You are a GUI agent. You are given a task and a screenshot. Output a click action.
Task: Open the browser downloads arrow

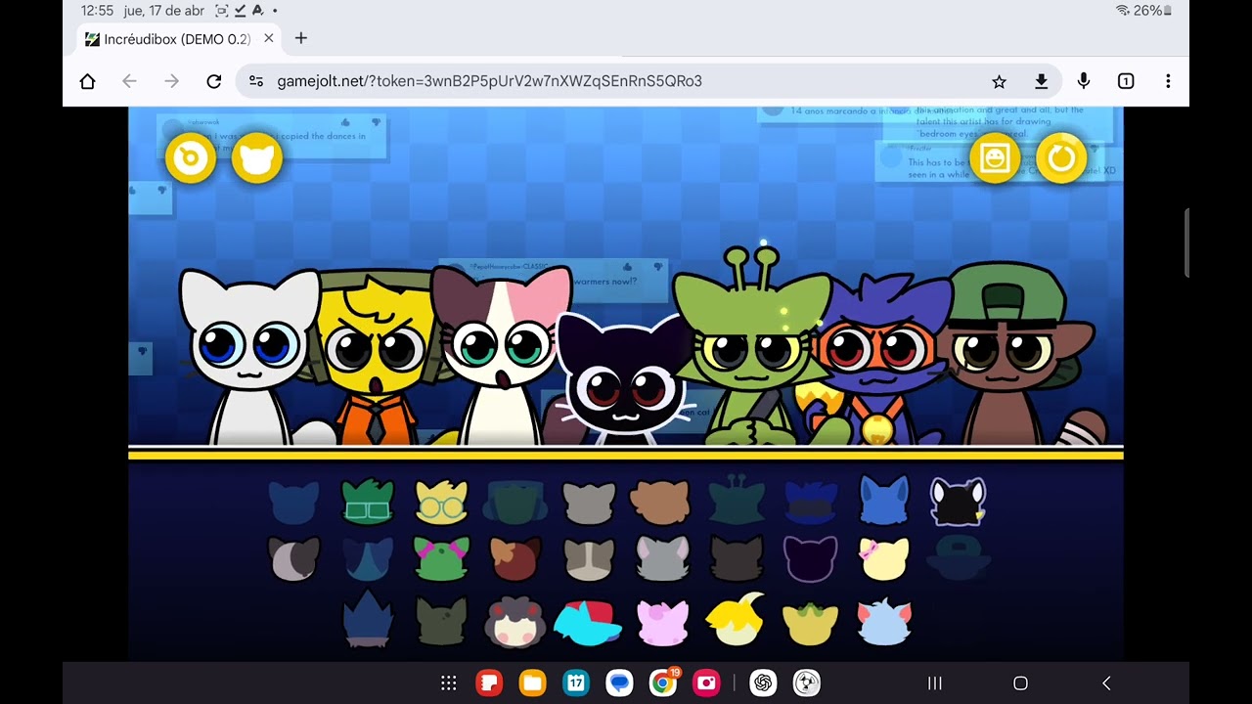click(1041, 81)
